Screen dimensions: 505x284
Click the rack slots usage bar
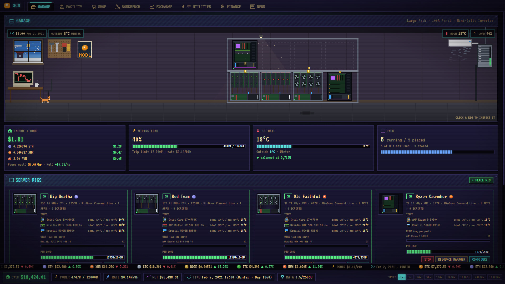click(x=437, y=152)
